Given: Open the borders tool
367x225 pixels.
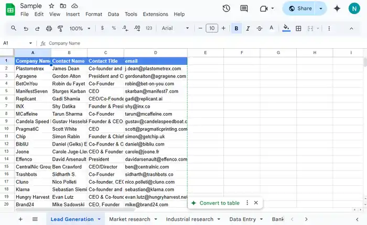Looking at the screenshot, I should [x=298, y=28].
